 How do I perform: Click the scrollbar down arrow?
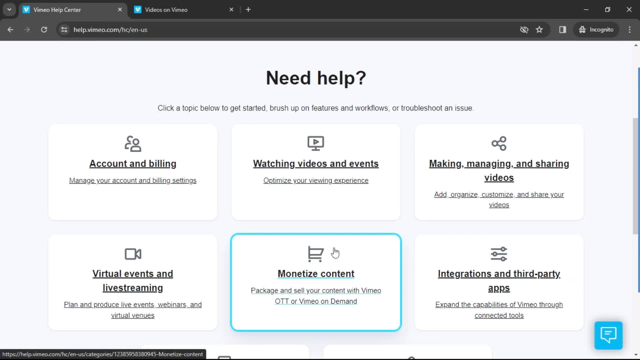click(636, 355)
